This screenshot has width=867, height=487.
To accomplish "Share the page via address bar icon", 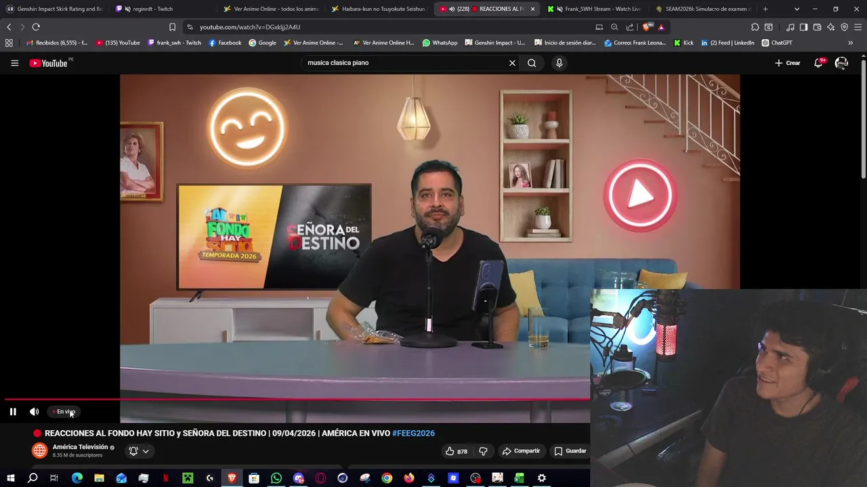I will 630,27.
